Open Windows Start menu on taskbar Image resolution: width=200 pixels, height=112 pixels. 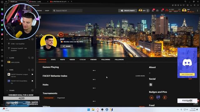(88, 110)
